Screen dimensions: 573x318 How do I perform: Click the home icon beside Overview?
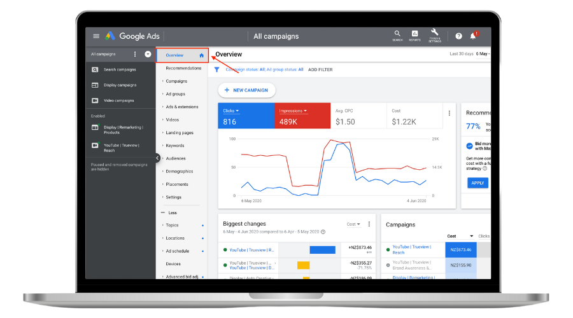(x=201, y=55)
